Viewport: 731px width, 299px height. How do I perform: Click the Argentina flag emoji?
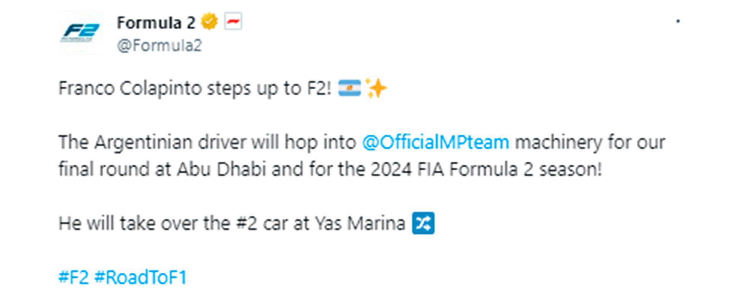tap(349, 88)
